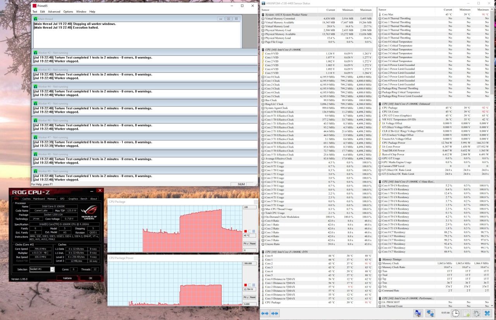Open the Options menu in Prime95
The width and height of the screenshot is (496, 320).
coord(68,12)
